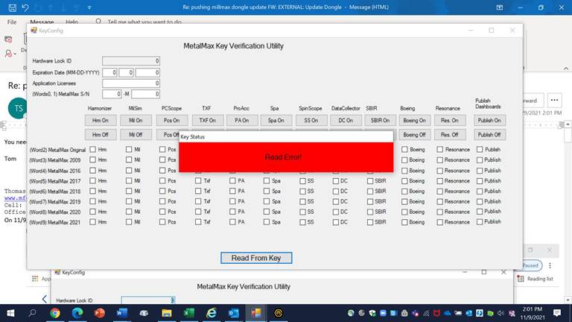This screenshot has width=572, height=322.
Task: Open the Action Center notification icon
Action: click(x=557, y=313)
